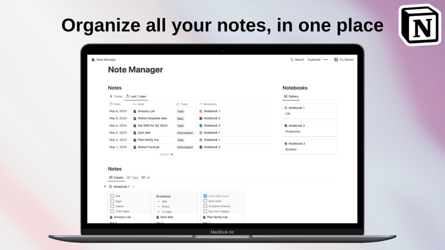Image resolution: width=445 pixels, height=250 pixels.
Task: Click the Task tag in Grocery List row
Action: point(181,112)
